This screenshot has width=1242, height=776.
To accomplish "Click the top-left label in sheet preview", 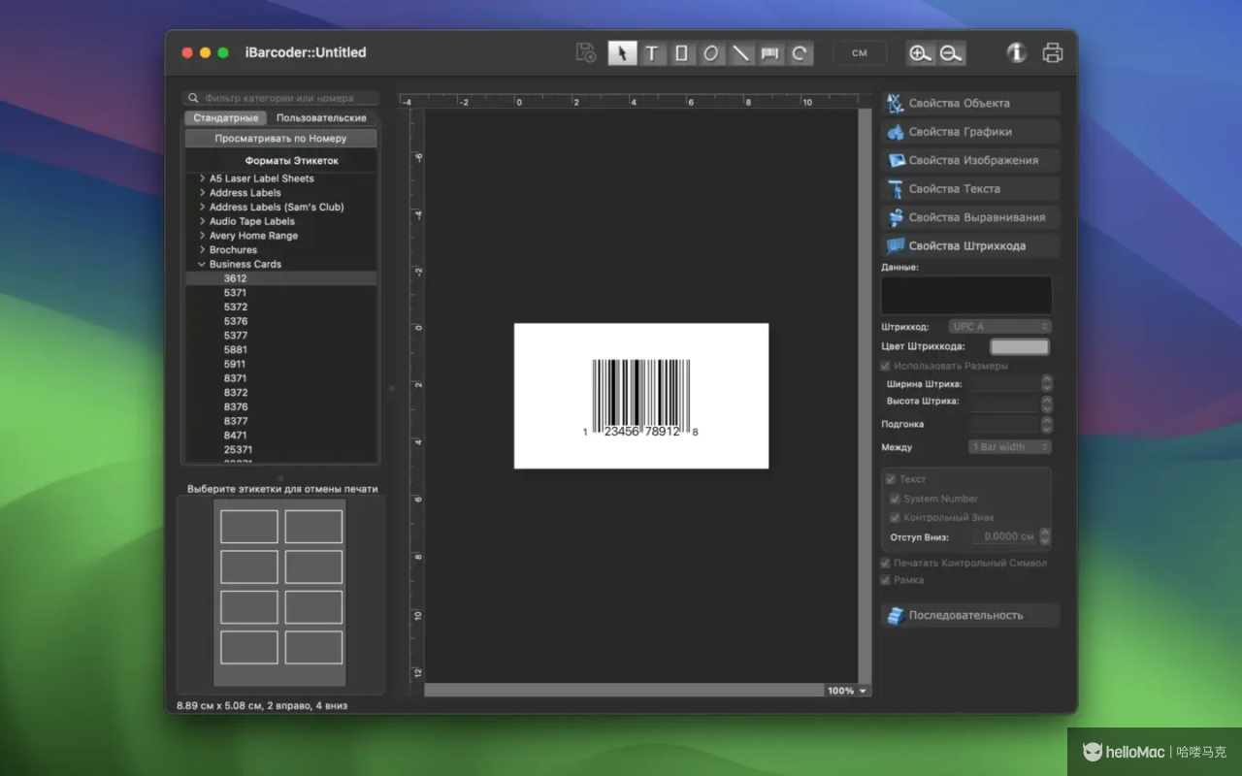I will [249, 527].
